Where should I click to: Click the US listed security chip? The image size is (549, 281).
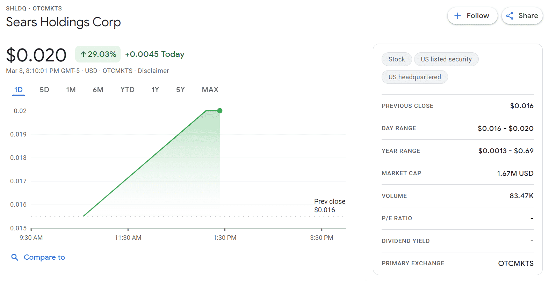point(446,59)
